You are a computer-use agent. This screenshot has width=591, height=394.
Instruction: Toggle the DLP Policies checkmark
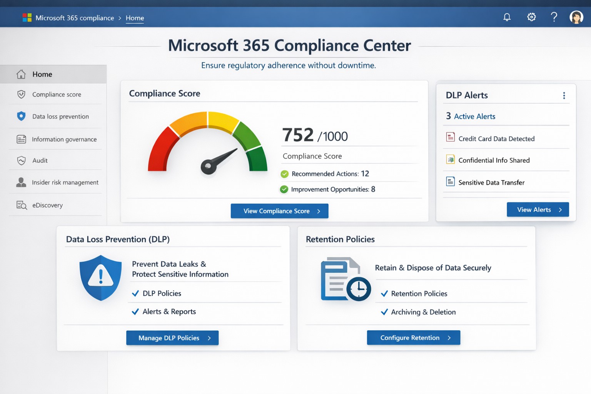135,293
